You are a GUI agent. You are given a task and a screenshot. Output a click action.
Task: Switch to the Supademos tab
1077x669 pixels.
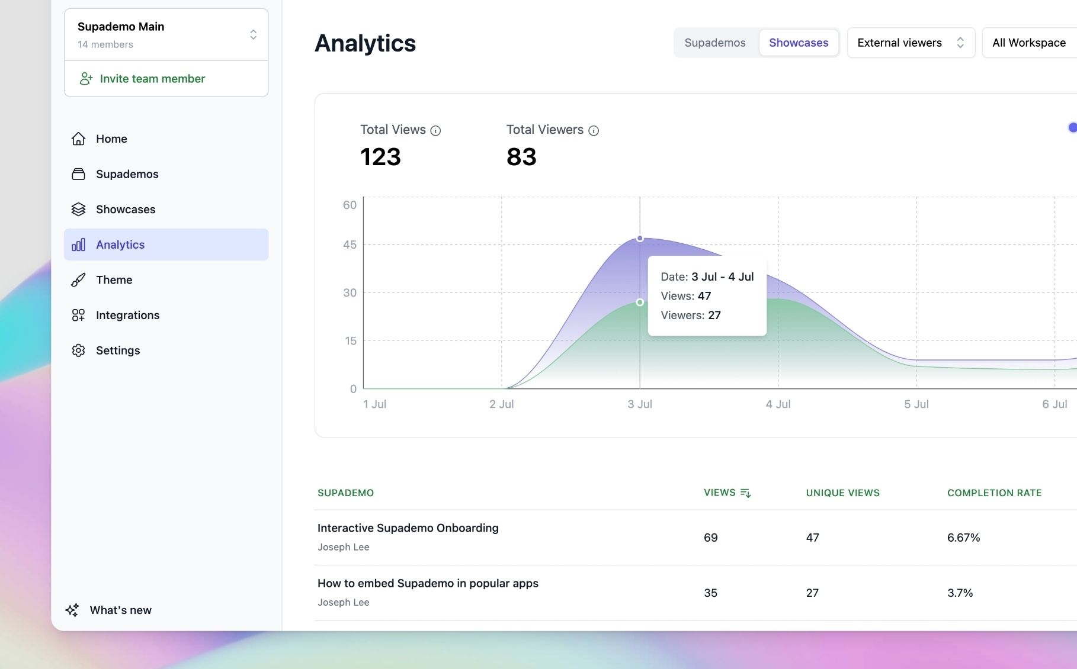(715, 43)
